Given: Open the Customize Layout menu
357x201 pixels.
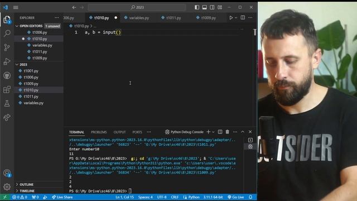Looking at the screenshot, I should pos(220,7).
